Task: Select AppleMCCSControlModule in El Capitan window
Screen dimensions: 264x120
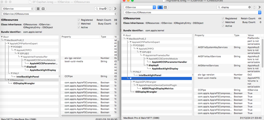Action: 41,60
